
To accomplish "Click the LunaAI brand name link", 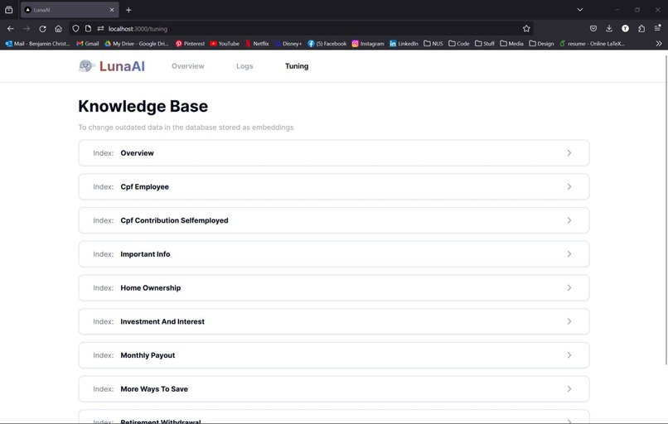I will coord(122,66).
